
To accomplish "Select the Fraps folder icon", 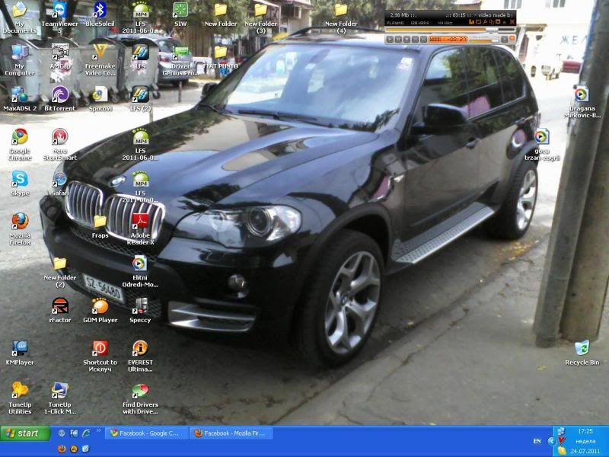I will click(x=100, y=226).
